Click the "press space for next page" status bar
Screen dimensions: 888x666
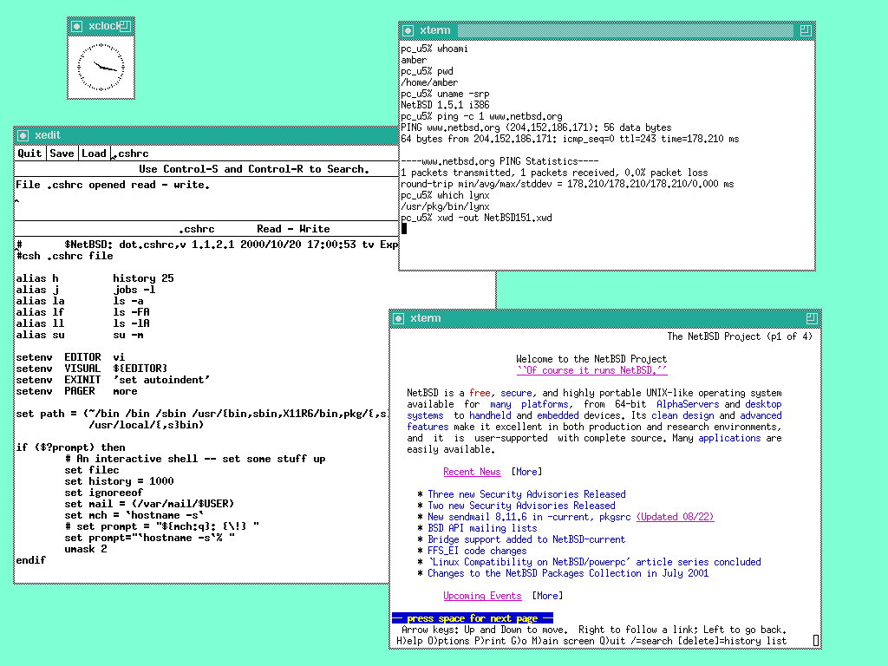[473, 618]
